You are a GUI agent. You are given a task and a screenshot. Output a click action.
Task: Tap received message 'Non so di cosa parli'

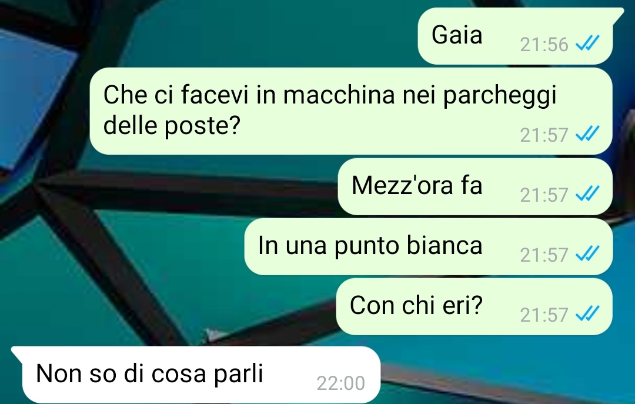point(196,375)
